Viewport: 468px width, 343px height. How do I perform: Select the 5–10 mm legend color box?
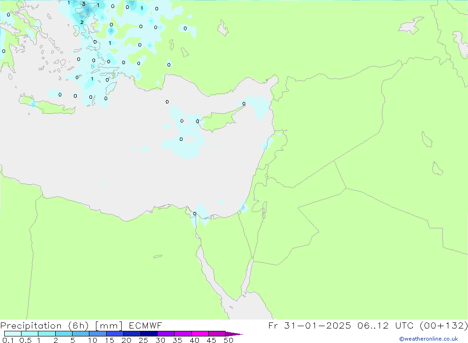(x=81, y=334)
